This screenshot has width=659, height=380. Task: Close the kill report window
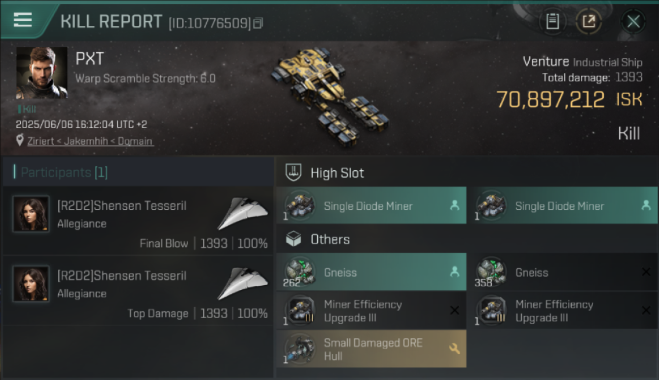coord(633,21)
